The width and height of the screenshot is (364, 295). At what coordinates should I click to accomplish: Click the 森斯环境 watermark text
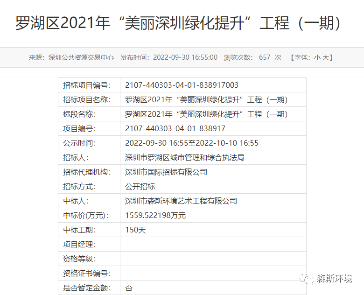point(334,279)
